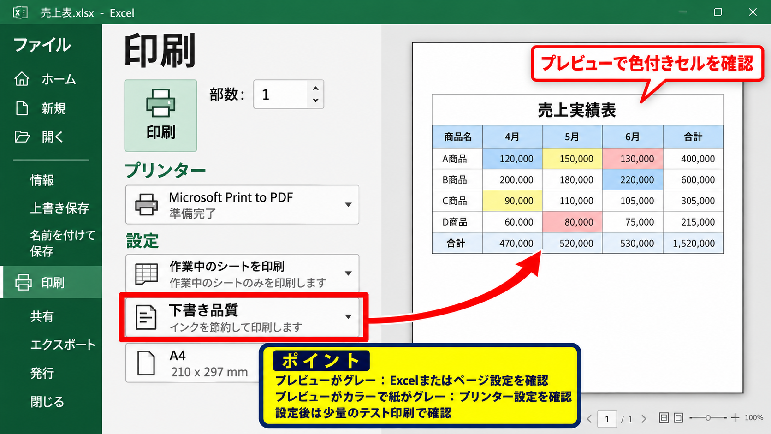
Task: Click the zoom in plus button
Action: point(735,417)
